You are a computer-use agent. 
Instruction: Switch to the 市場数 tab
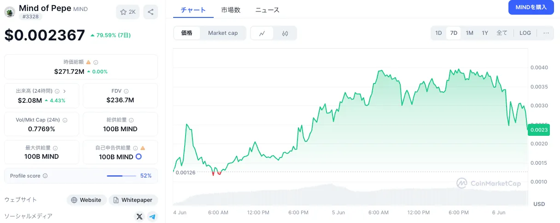(230, 10)
